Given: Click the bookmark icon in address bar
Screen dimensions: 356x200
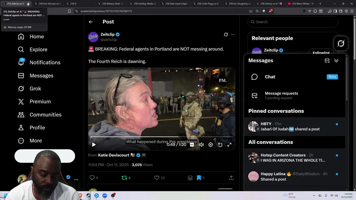Looking at the screenshot, I should tap(69, 11).
